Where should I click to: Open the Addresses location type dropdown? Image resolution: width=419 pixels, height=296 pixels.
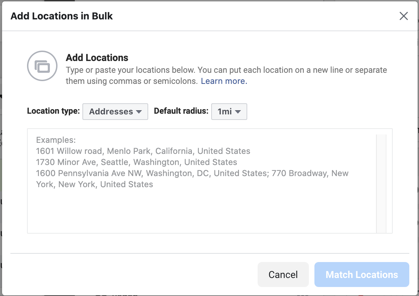tap(115, 112)
